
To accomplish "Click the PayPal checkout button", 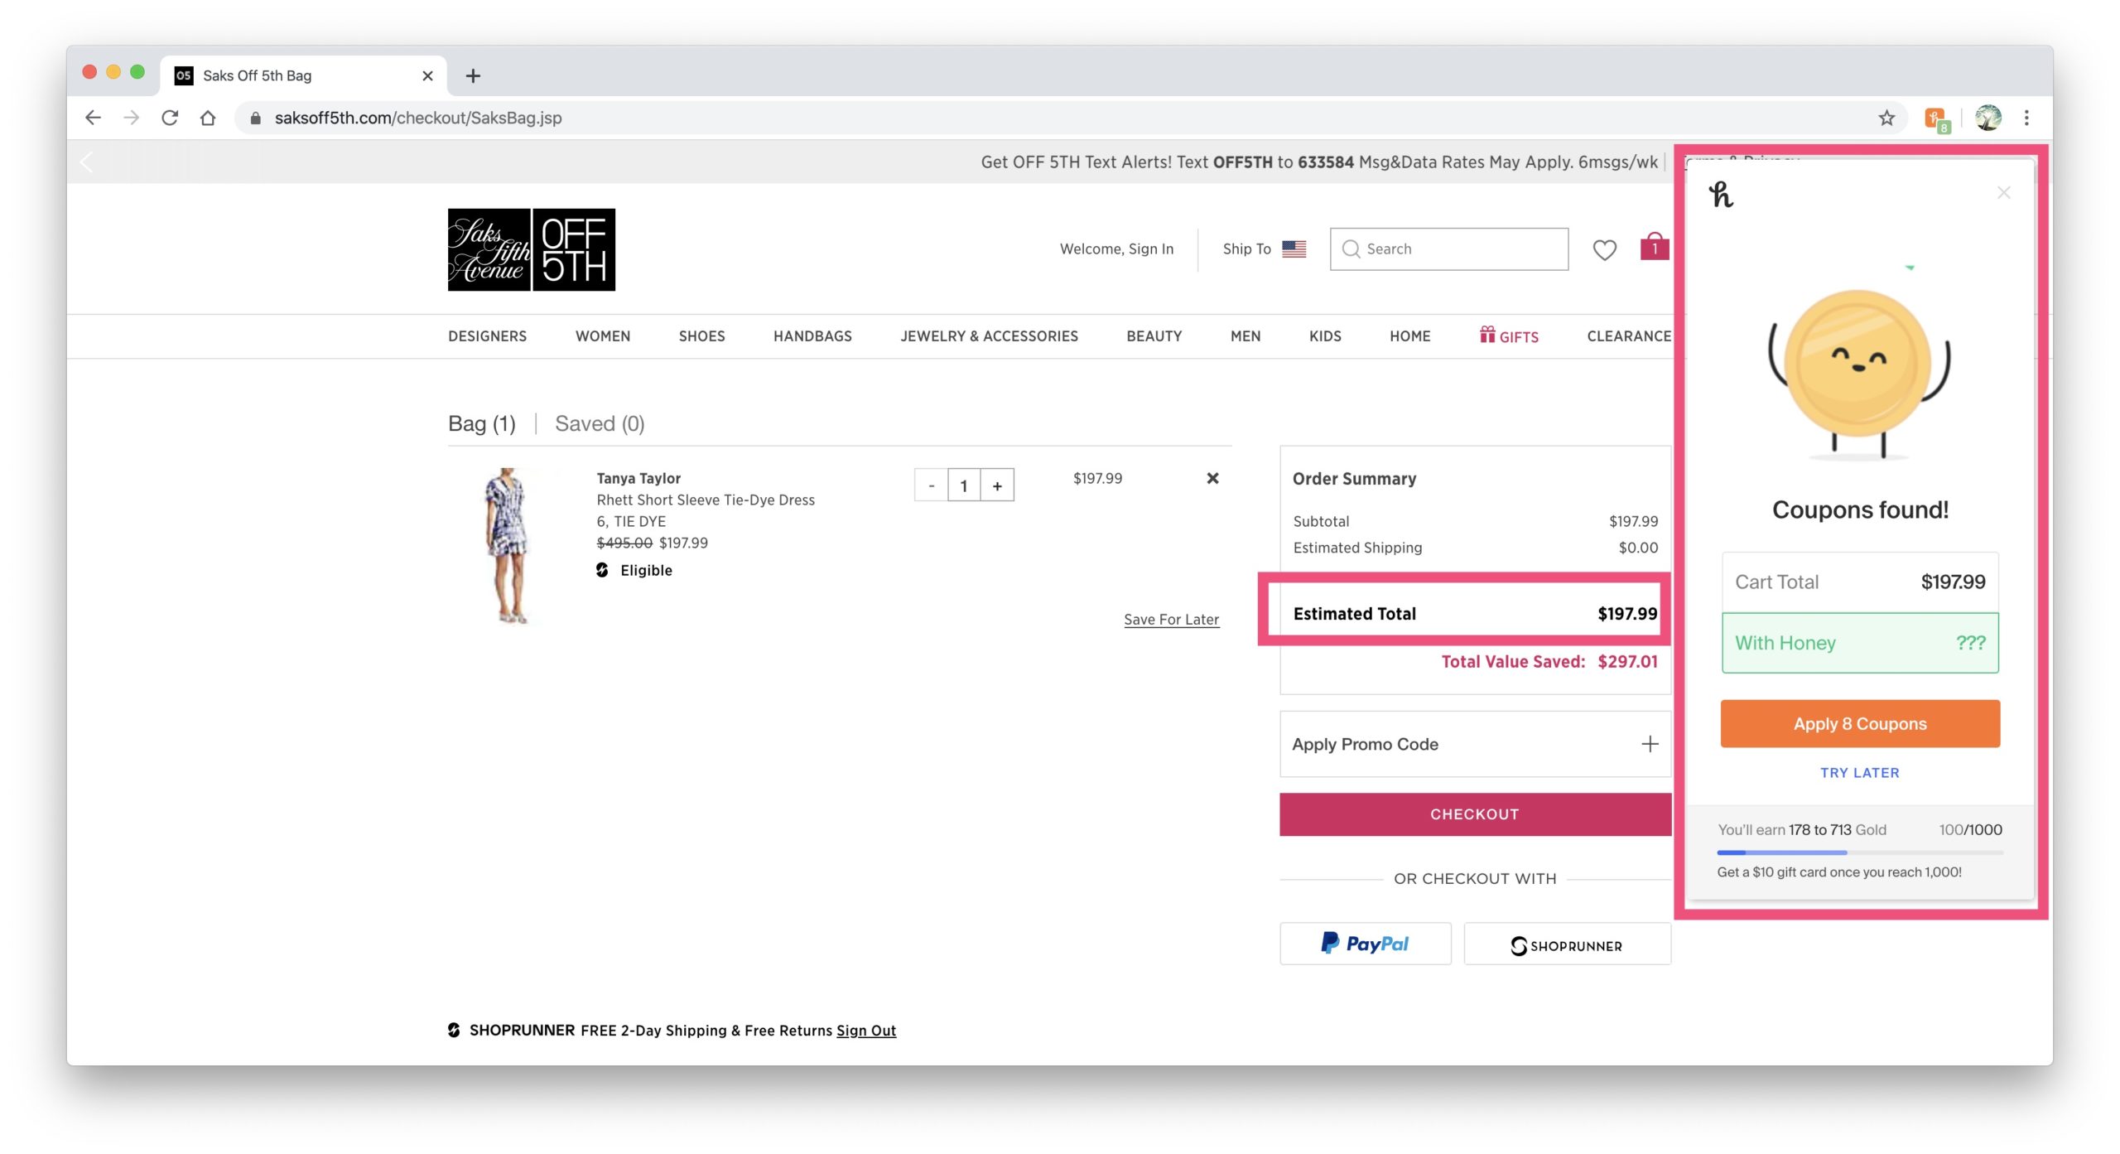I will (x=1366, y=944).
